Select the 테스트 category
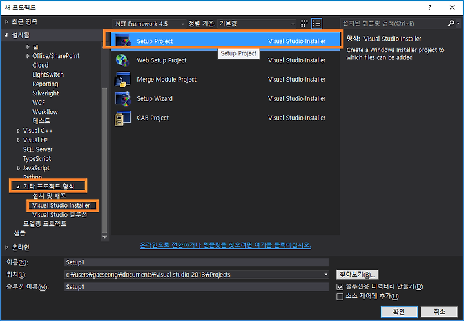This screenshot has width=464, height=321. point(41,121)
